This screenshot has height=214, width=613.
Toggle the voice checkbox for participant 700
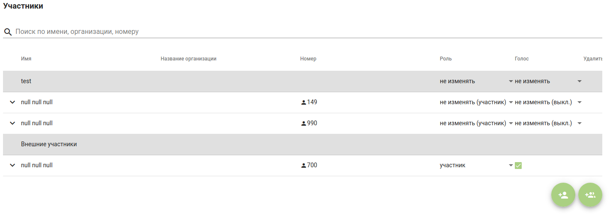pyautogui.click(x=518, y=166)
